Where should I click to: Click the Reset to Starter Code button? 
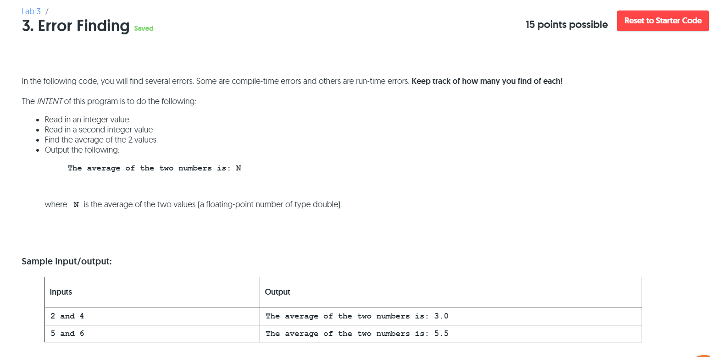(663, 21)
